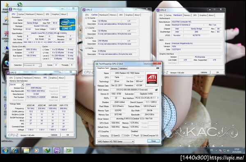246x162 pixels.
Task: Open Graphics tab in CPU-Z Caches window
Action: (x=129, y=15)
